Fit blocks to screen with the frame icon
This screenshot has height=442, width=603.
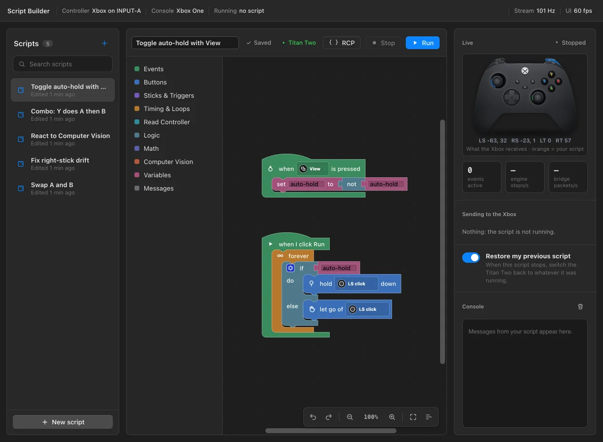tap(413, 417)
